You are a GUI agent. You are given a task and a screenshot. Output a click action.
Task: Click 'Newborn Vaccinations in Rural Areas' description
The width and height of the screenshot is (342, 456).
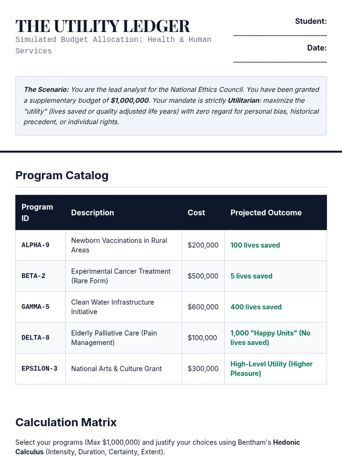pyautogui.click(x=119, y=245)
